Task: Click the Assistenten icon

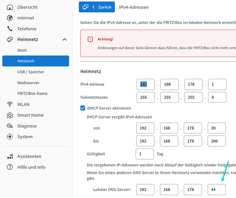Action: (x=10, y=156)
